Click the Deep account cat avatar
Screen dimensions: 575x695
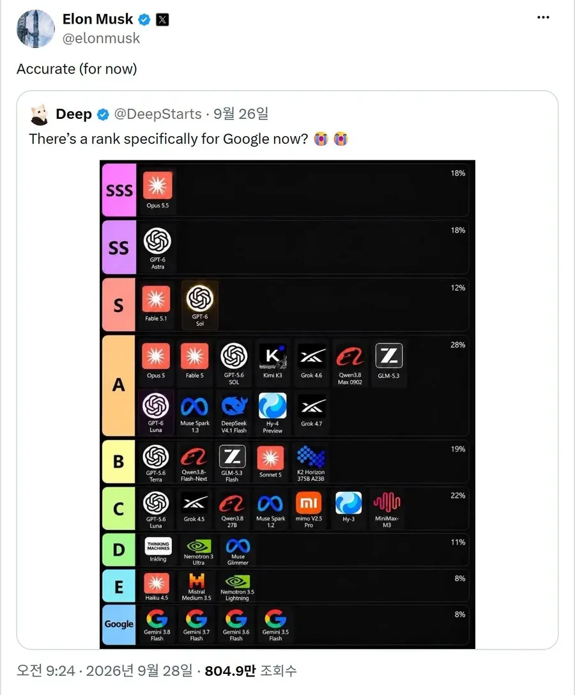point(40,115)
